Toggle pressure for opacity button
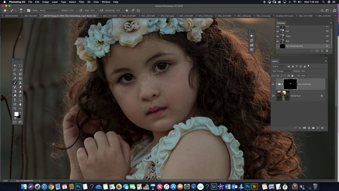Screen dimensions: 339x191 click(x=81, y=11)
